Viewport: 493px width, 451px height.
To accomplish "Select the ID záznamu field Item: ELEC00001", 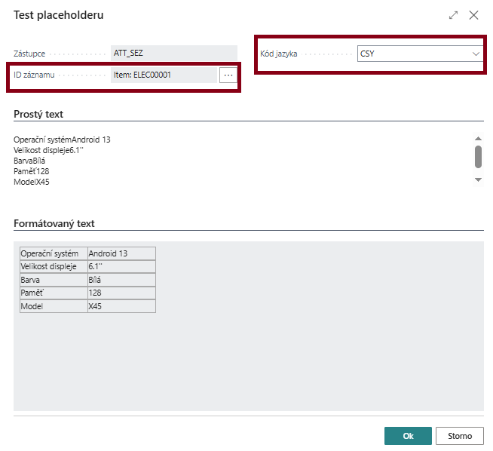I will (164, 75).
